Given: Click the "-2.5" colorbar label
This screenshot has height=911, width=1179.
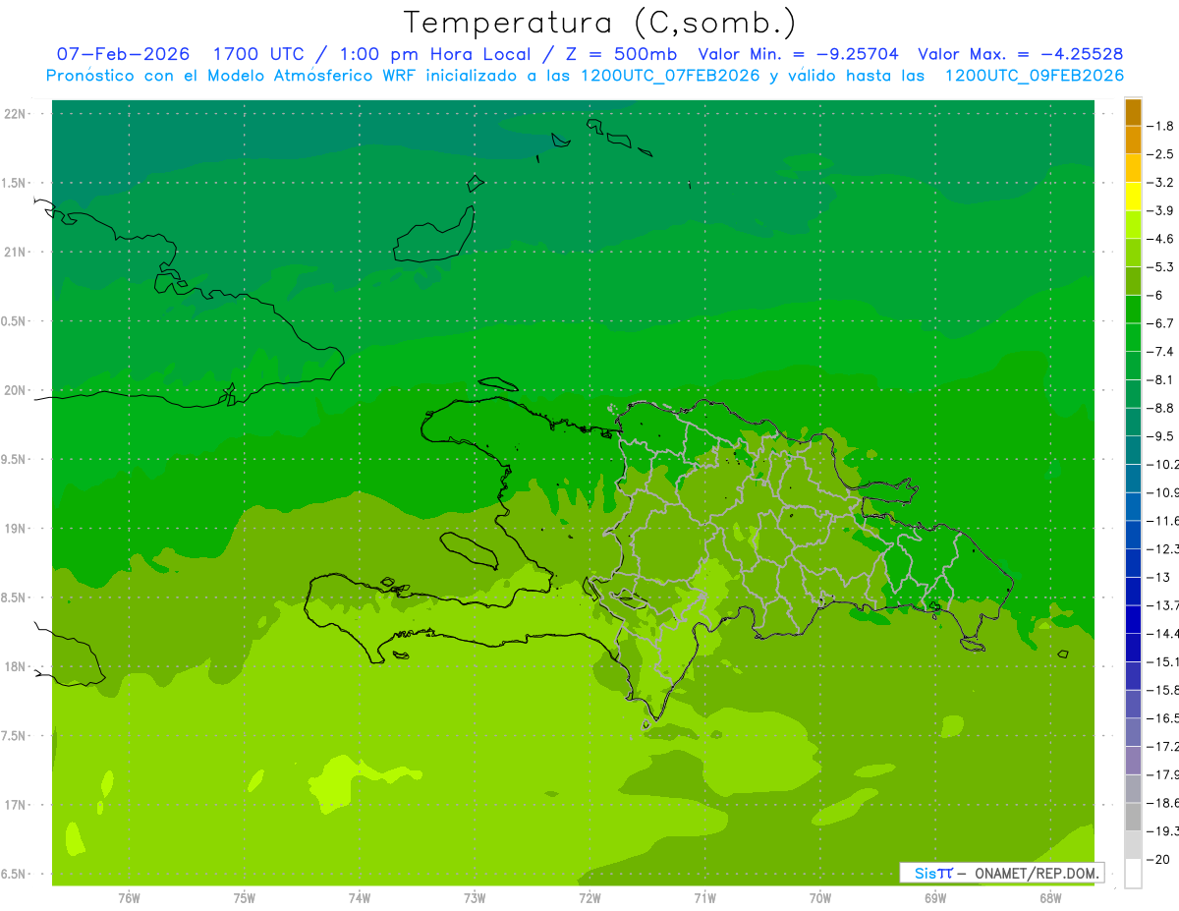Looking at the screenshot, I should click(1160, 154).
